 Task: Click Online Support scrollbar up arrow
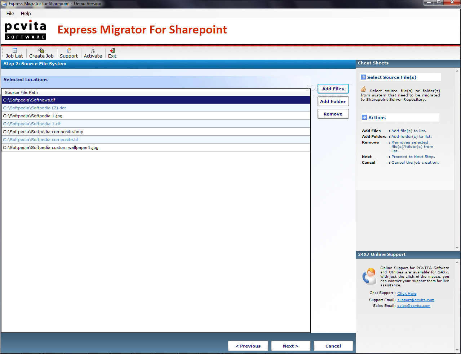[x=457, y=262]
